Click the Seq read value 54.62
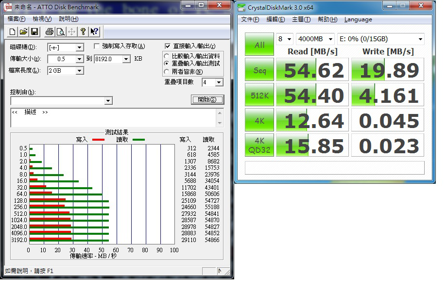The width and height of the screenshot is (447, 291). click(x=312, y=70)
